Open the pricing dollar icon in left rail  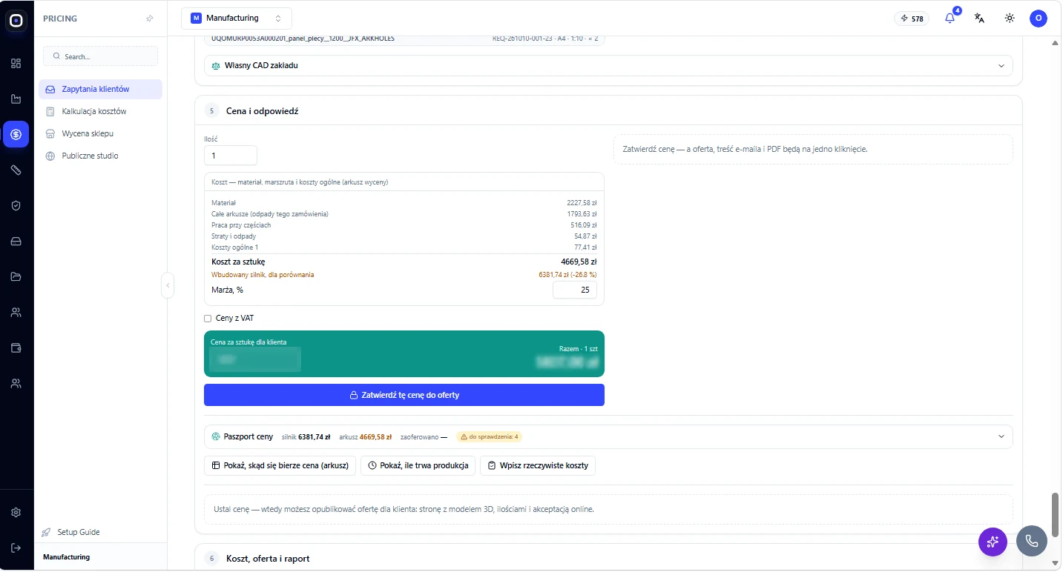tap(16, 134)
